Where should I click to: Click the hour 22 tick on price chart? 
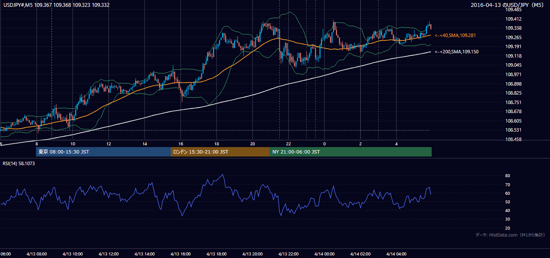coord(288,144)
